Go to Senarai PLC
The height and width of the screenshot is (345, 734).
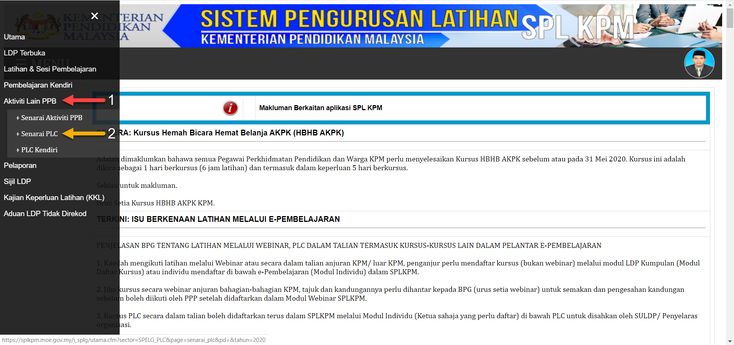[x=37, y=134]
